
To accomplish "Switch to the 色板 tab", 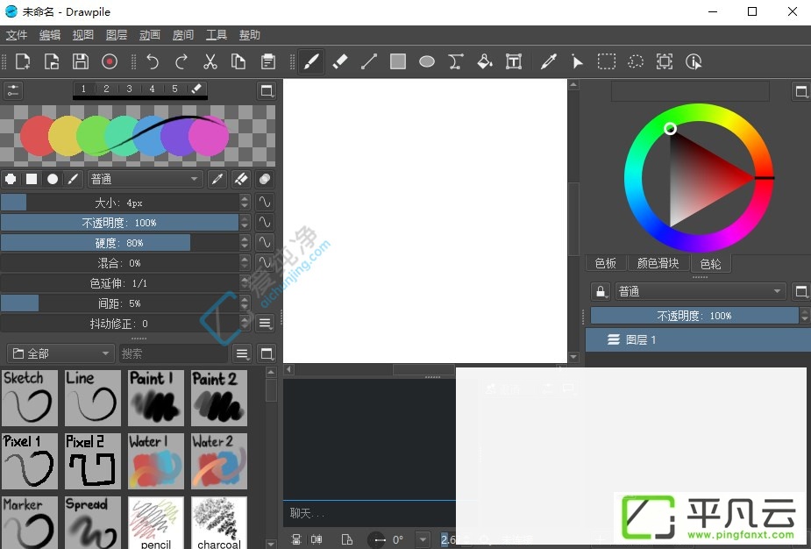I will 606,263.
